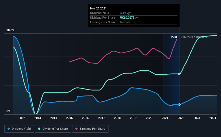Toggle the Dividend Per Share legend button
The image size is (221, 137).
53,129
